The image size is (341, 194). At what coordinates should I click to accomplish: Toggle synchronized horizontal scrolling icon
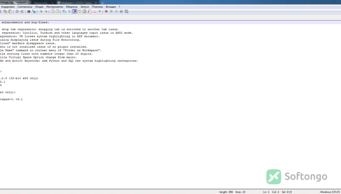pyautogui.click(x=58, y=11)
